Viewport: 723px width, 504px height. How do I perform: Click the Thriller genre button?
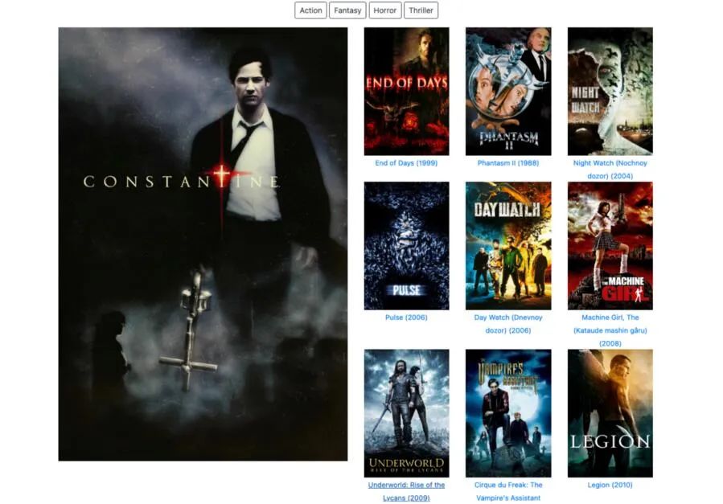click(421, 10)
